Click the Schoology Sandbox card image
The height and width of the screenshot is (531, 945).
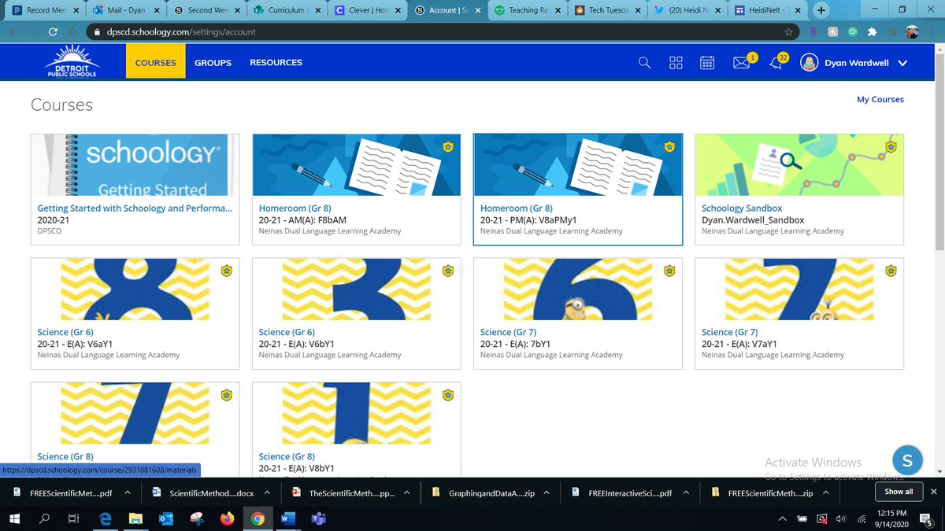[799, 164]
